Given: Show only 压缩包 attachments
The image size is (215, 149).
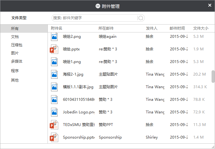Looking at the screenshot, I should coord(17,45).
